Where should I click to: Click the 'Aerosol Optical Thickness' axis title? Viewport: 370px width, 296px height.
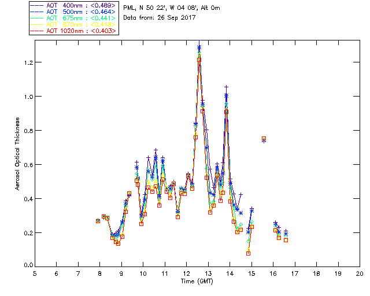pos(17,154)
